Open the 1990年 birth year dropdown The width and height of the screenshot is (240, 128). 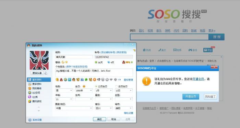[84, 90]
